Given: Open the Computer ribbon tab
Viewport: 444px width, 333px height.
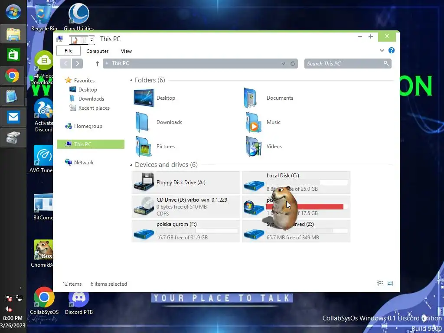Looking at the screenshot, I should tap(98, 51).
